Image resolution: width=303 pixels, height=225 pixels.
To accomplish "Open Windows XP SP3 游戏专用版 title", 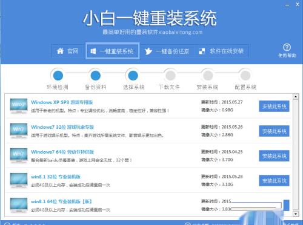I will coord(62,102).
